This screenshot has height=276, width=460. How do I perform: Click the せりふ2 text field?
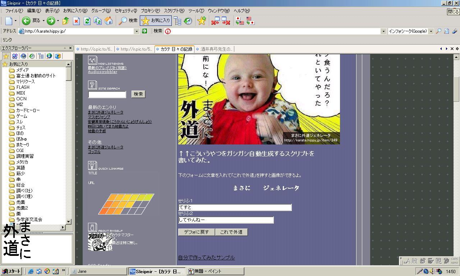[x=226, y=220]
